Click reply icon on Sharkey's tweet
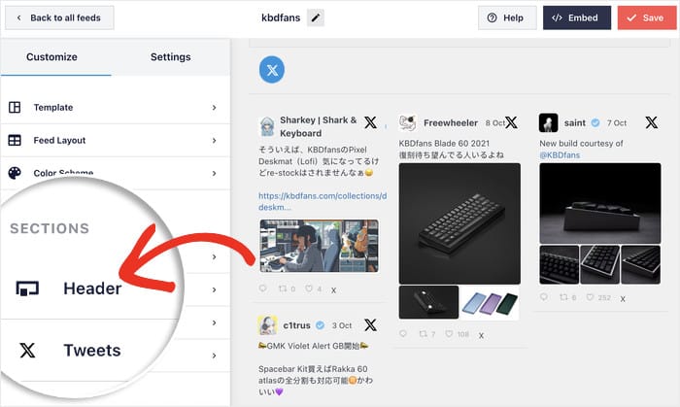 point(263,288)
